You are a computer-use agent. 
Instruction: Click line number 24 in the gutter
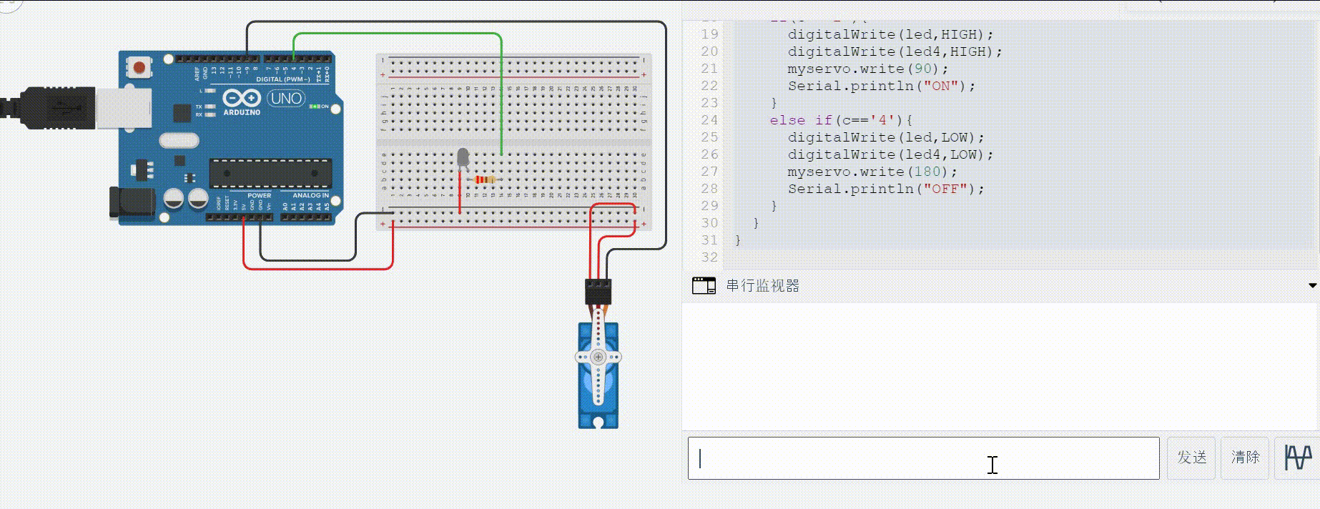(x=709, y=120)
